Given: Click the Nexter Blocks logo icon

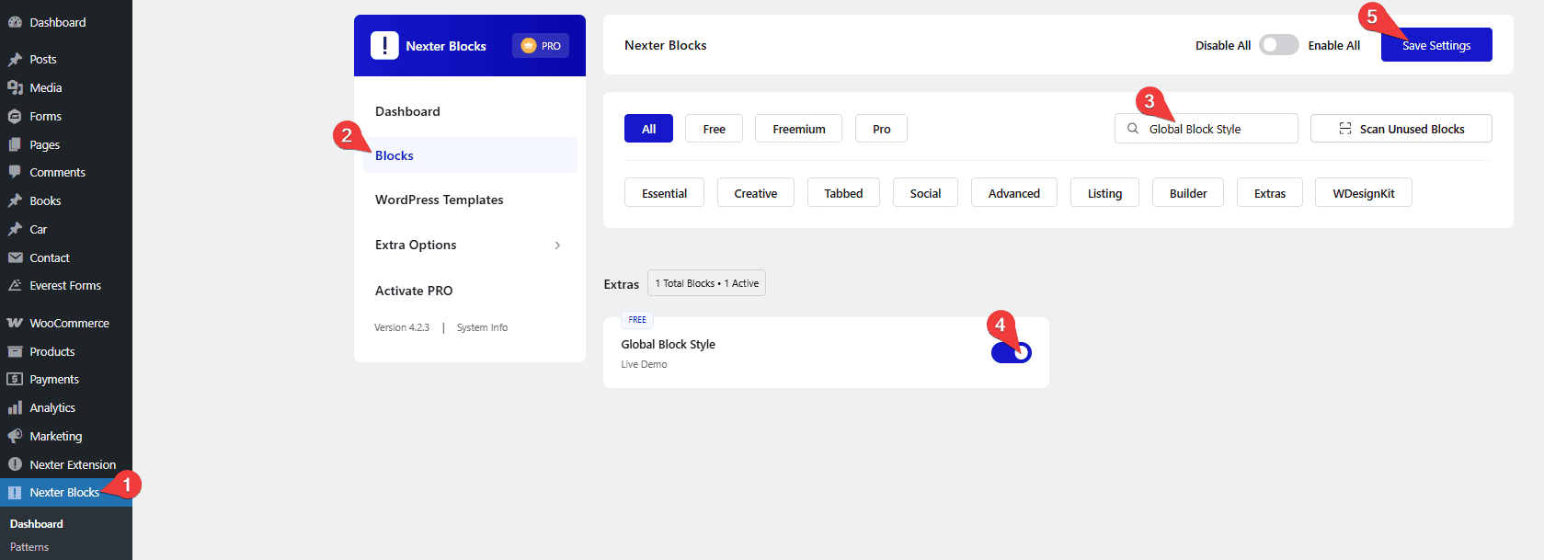Looking at the screenshot, I should (384, 46).
